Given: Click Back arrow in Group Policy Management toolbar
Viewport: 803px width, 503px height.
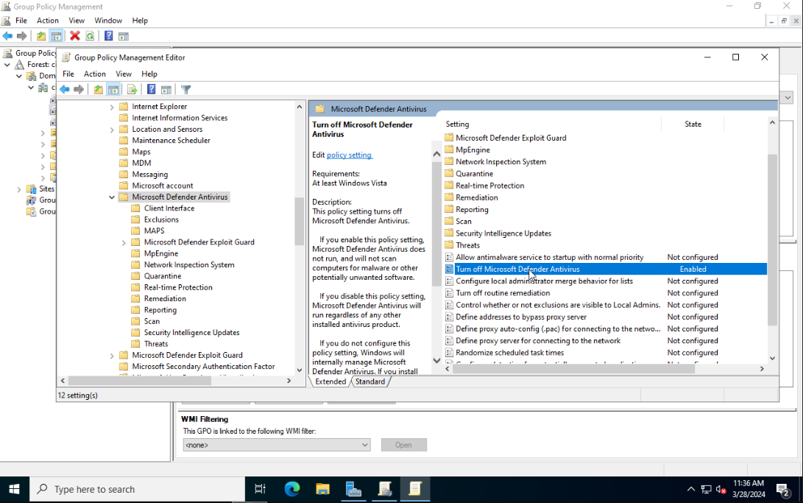Looking at the screenshot, I should 7,36.
